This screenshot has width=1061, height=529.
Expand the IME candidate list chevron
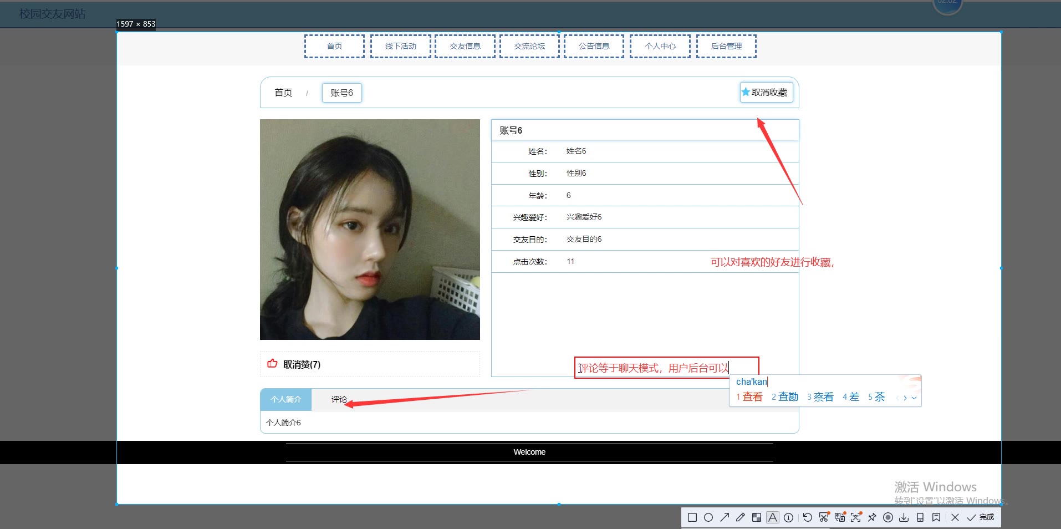coord(914,398)
